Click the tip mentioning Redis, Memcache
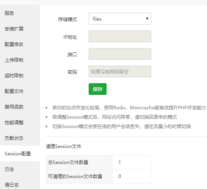 [129, 107]
